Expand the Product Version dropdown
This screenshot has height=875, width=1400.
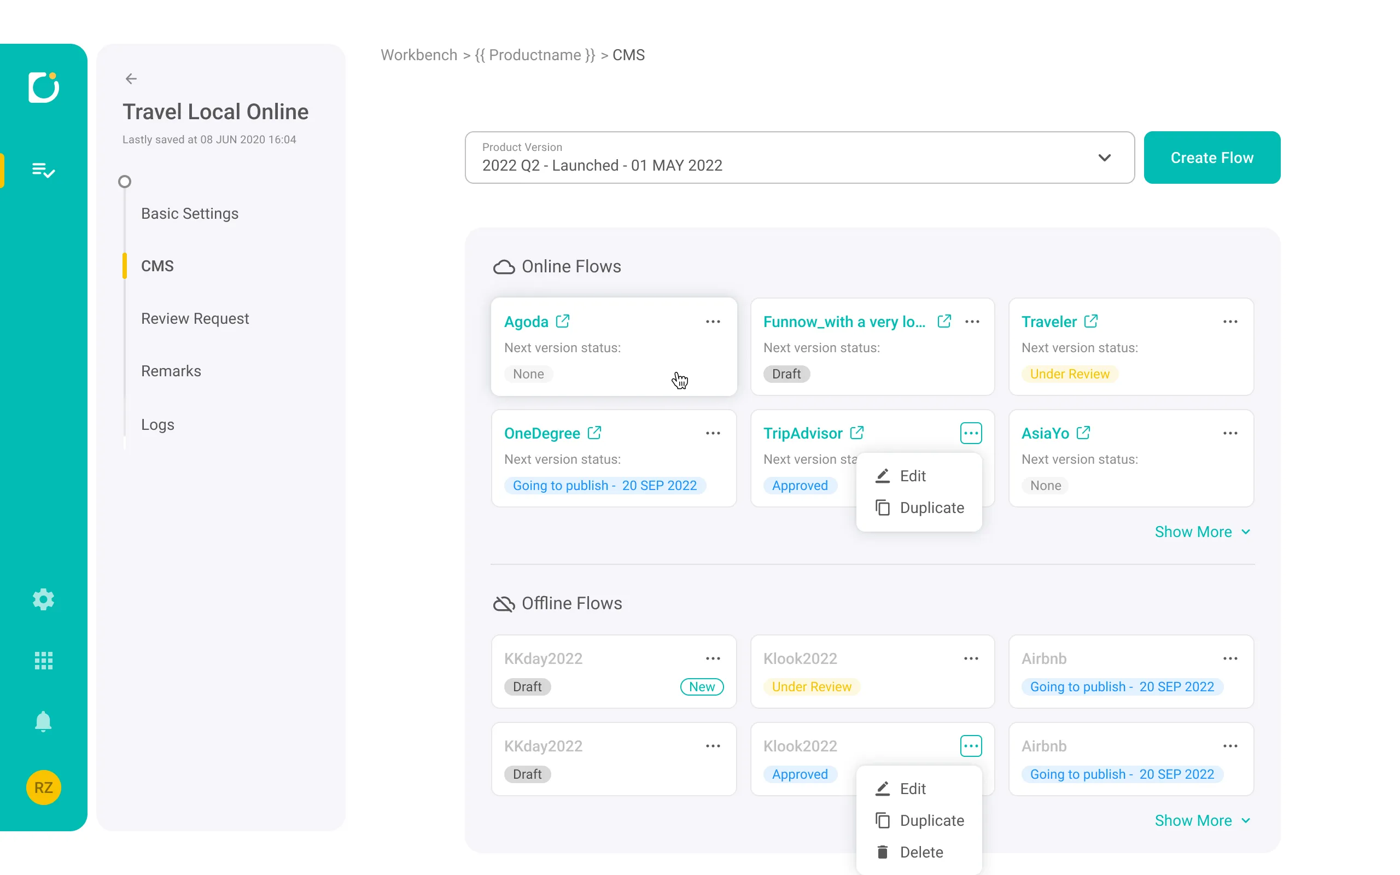coord(1104,157)
